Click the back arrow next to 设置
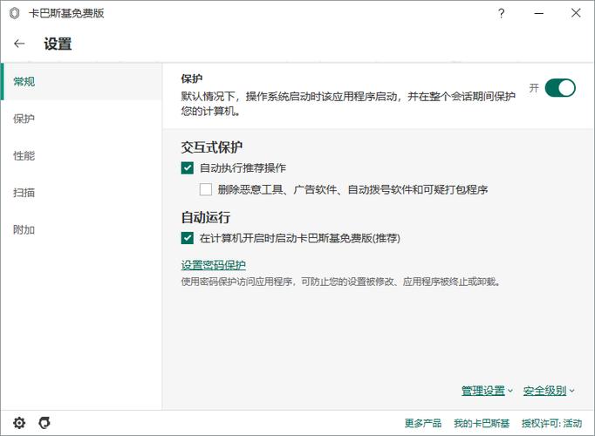The width and height of the screenshot is (595, 436). coord(19,44)
